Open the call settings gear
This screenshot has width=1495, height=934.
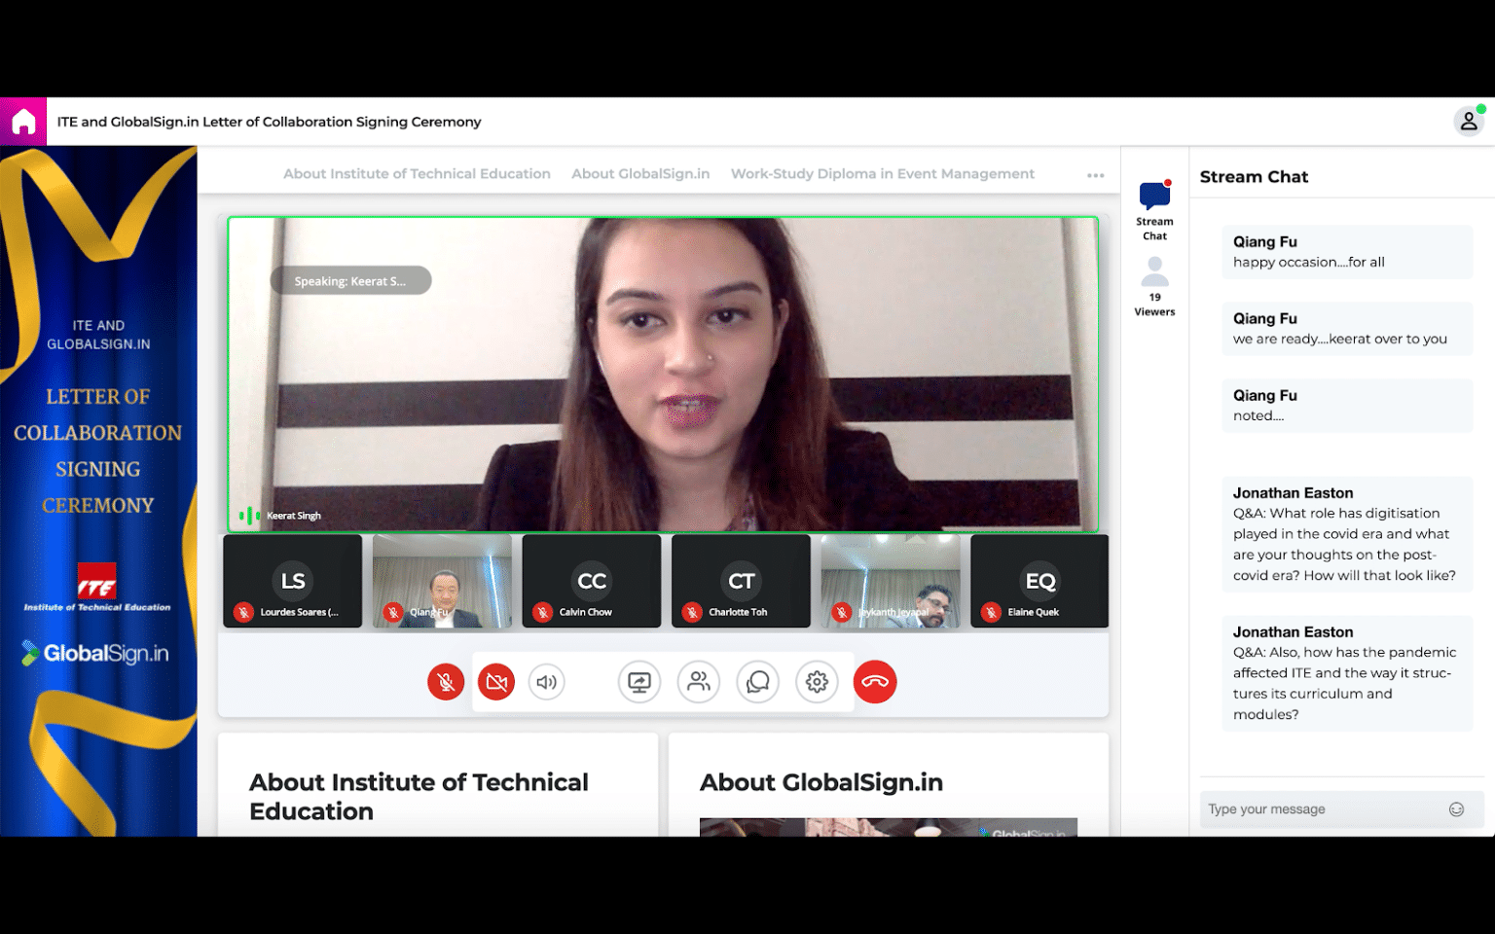pos(818,682)
